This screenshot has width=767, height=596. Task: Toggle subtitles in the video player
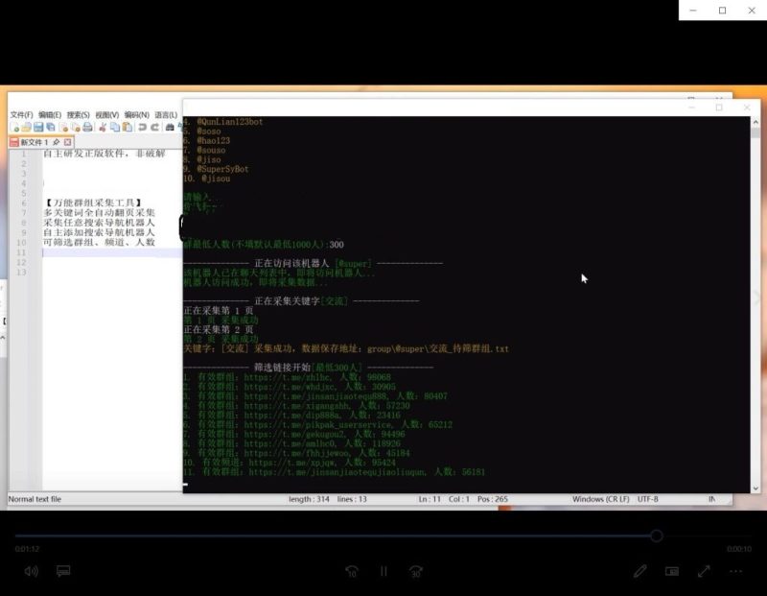[x=63, y=571]
